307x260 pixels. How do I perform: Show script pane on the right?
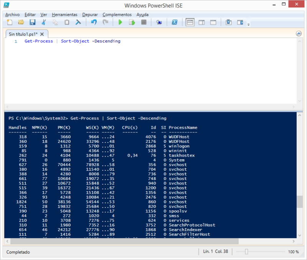point(201,22)
